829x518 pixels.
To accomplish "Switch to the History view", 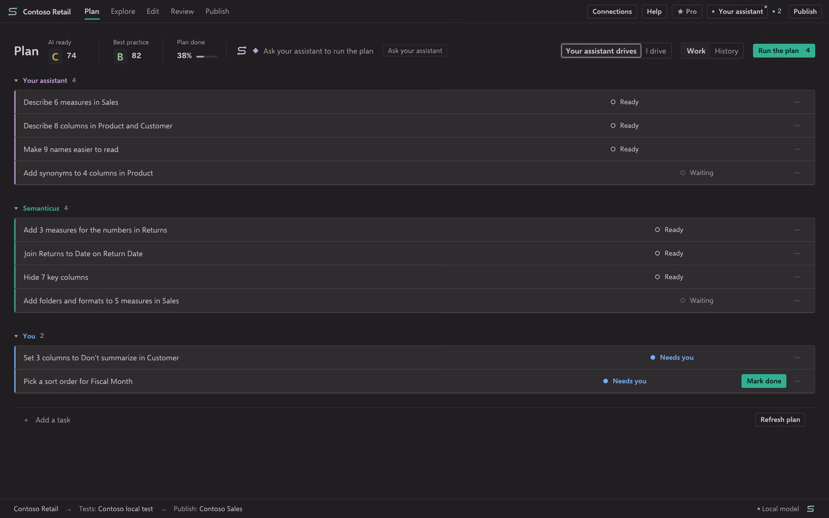I will pos(727,51).
